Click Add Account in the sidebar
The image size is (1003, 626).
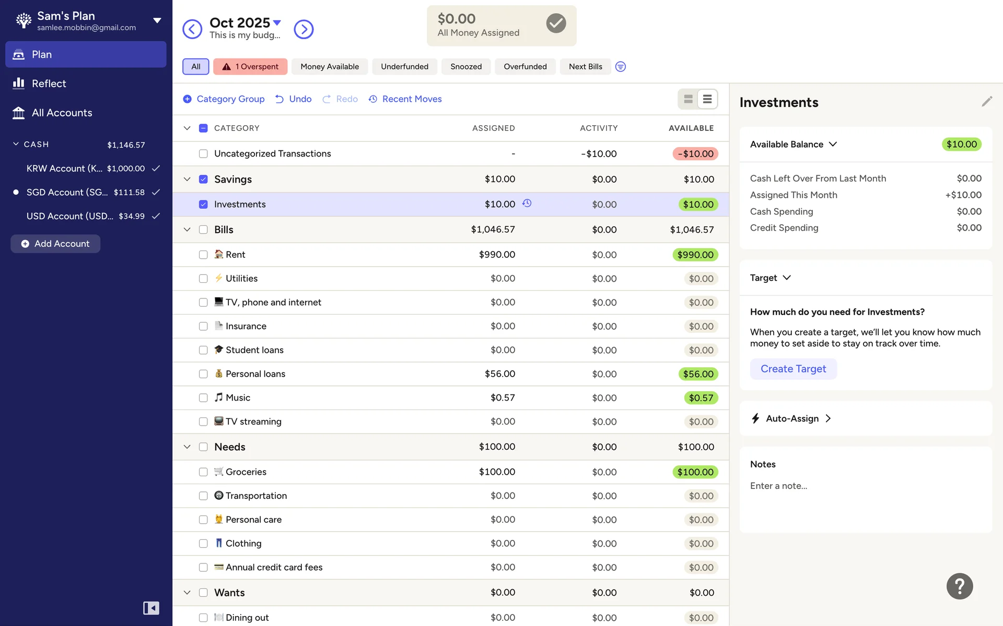[x=55, y=244]
